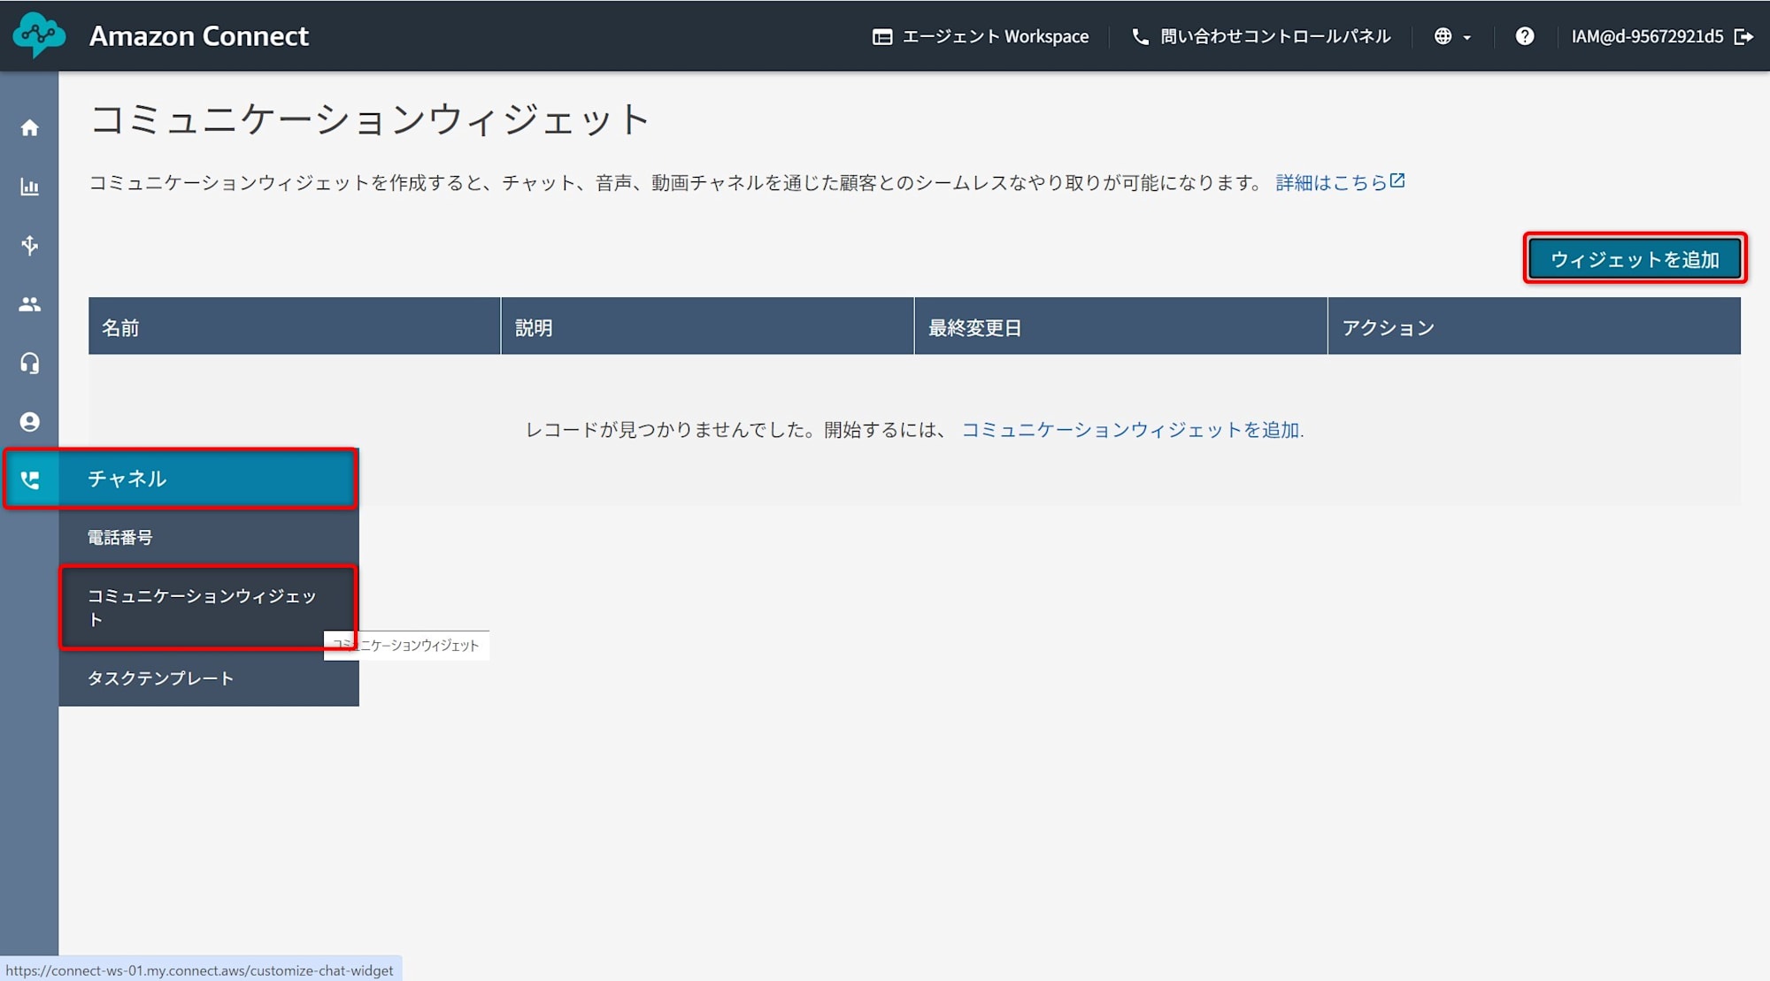
Task: Click the 説明 column header
Action: (707, 327)
